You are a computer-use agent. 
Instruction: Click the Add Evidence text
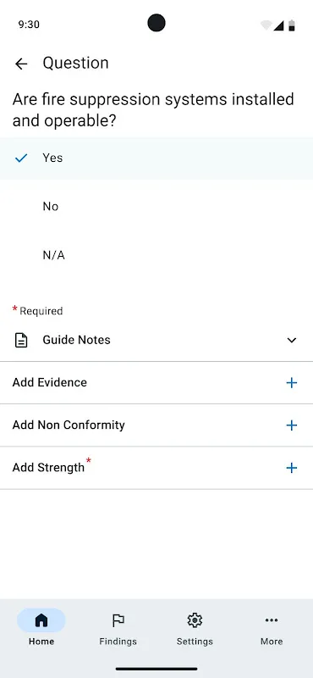[x=50, y=382]
